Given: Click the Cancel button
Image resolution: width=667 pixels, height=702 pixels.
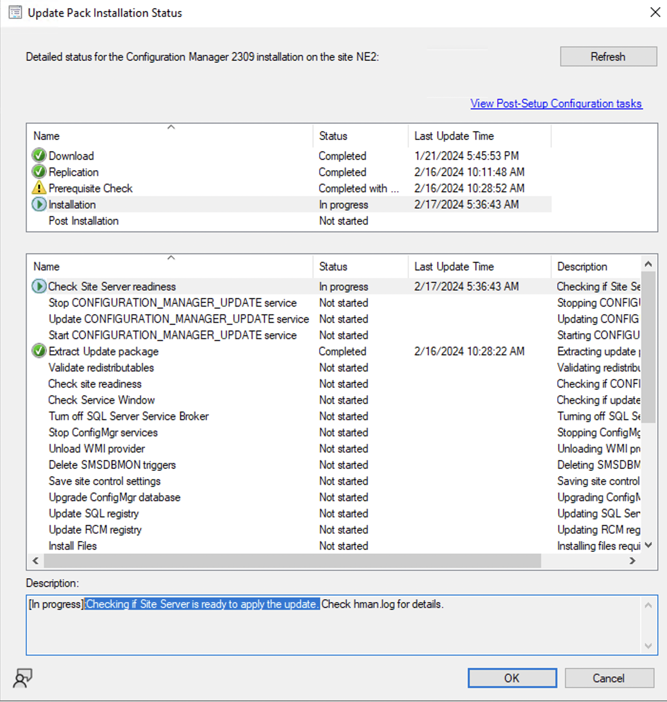Looking at the screenshot, I should 609,678.
